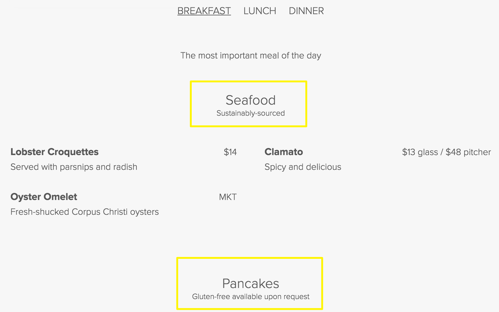Screen dimensions: 499x312
Task: Click 'Served with parsnips and radish' description
Action: tap(74, 167)
